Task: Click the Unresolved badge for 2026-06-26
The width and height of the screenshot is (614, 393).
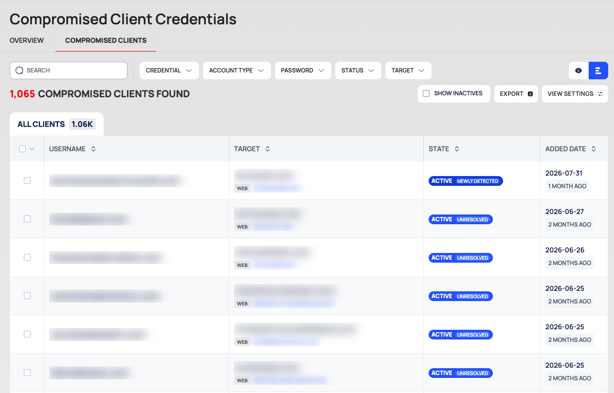Action: point(472,258)
